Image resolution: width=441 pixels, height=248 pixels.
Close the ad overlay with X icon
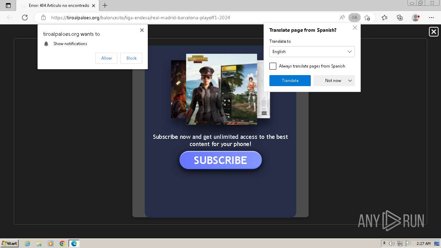click(x=434, y=32)
